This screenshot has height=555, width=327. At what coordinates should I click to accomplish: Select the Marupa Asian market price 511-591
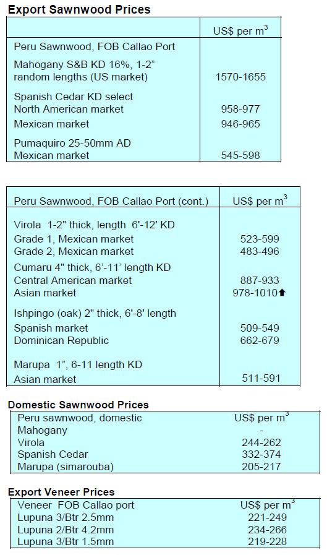click(x=261, y=378)
